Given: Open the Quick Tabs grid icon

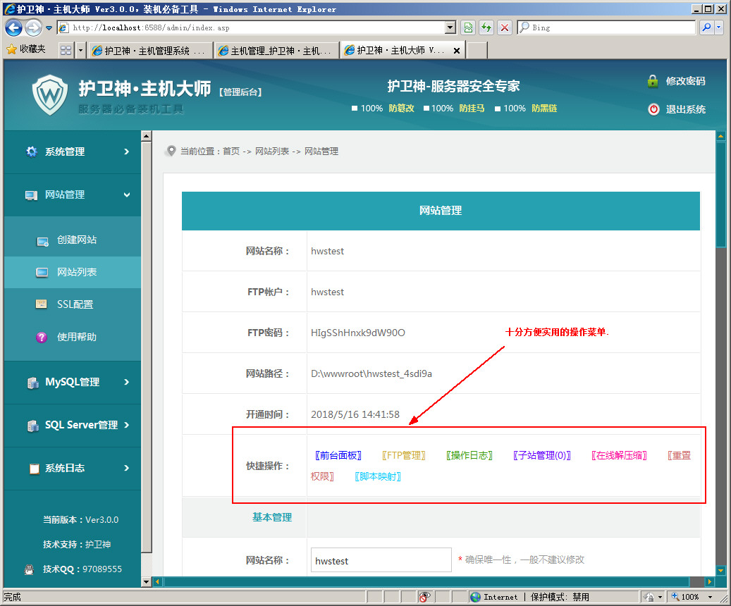Looking at the screenshot, I should point(66,50).
